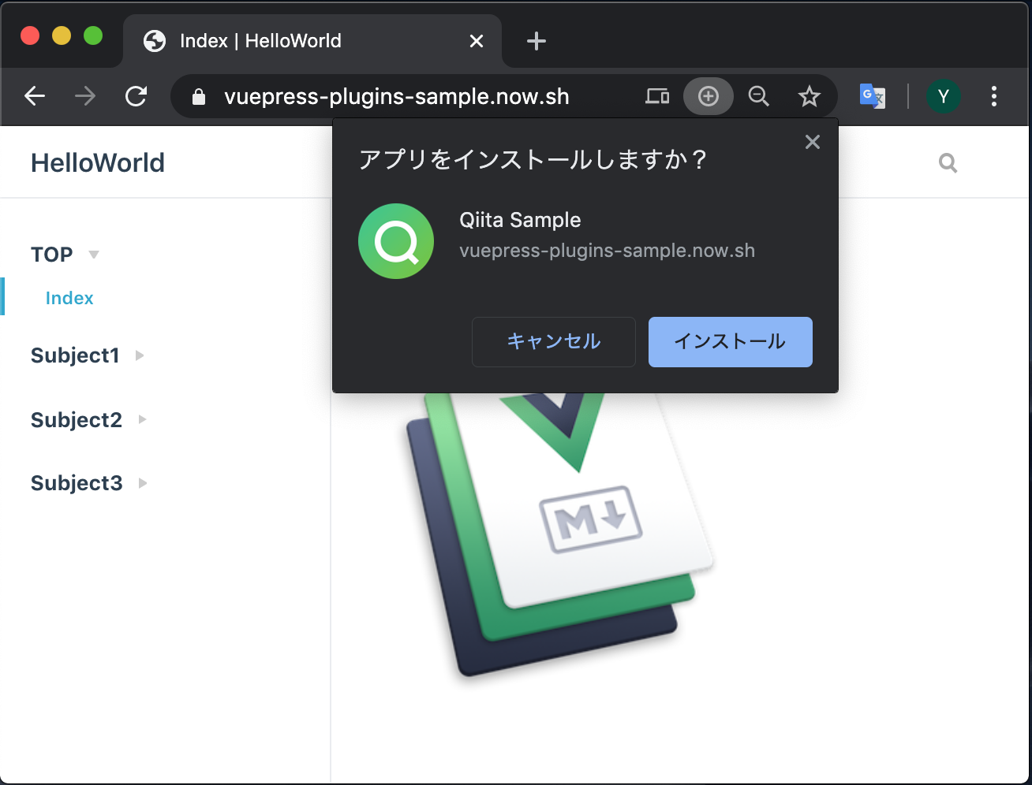Bookmark the page with the star icon
1032x785 pixels.
tap(810, 96)
